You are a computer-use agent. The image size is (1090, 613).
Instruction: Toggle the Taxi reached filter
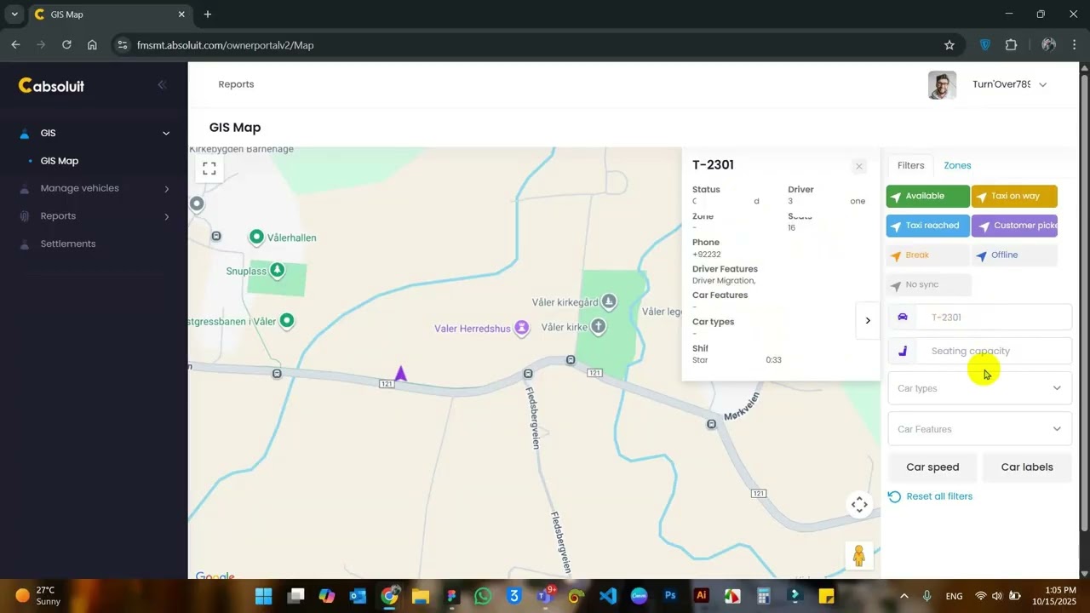click(927, 226)
